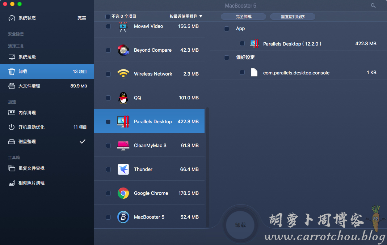Select 卸载 13 项目 in the sidebar
The width and height of the screenshot is (387, 245).
point(47,72)
